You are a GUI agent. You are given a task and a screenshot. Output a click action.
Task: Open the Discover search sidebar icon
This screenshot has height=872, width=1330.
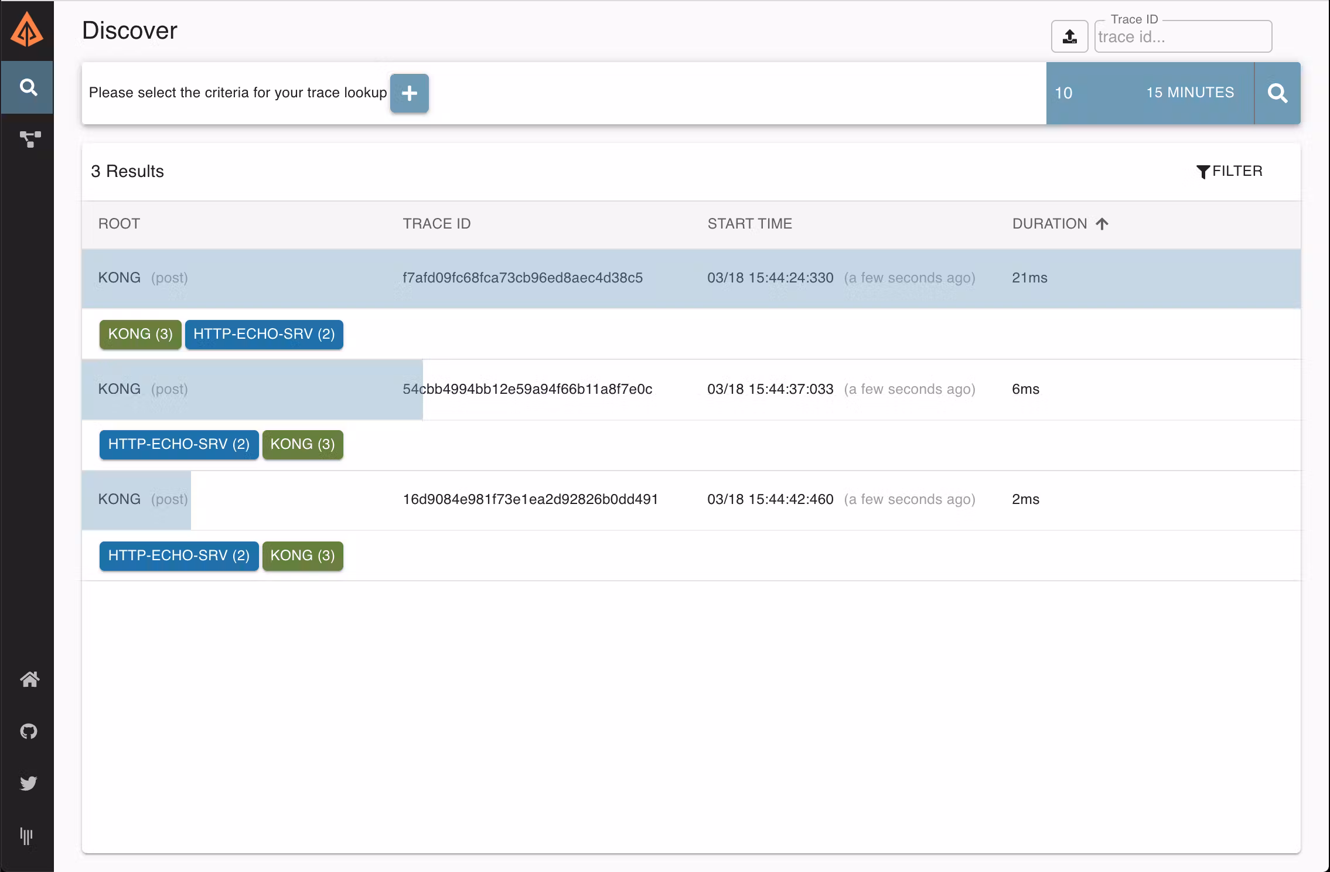28,87
